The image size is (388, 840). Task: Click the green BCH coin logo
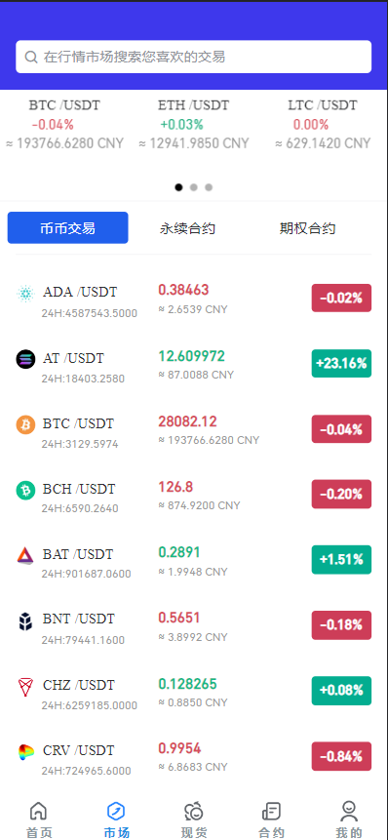[x=25, y=490]
